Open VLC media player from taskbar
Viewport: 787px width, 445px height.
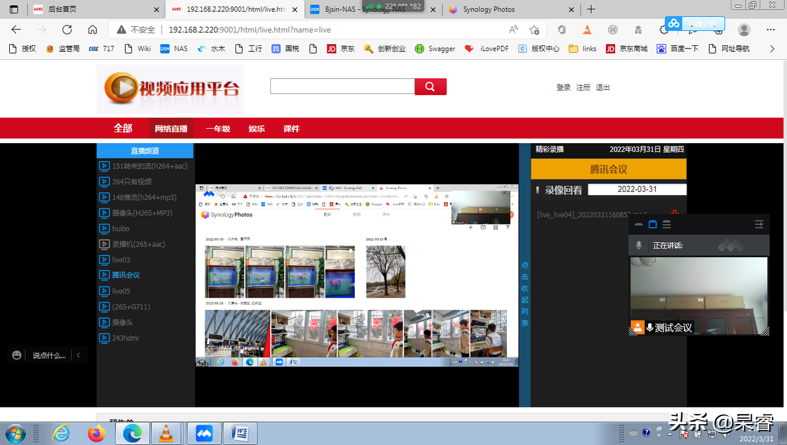pyautogui.click(x=167, y=433)
